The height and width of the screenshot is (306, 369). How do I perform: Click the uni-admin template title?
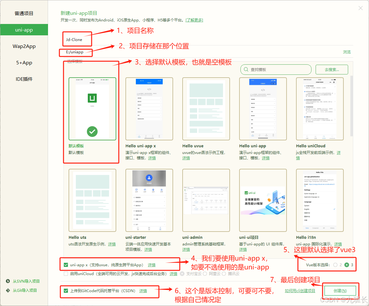(192, 237)
